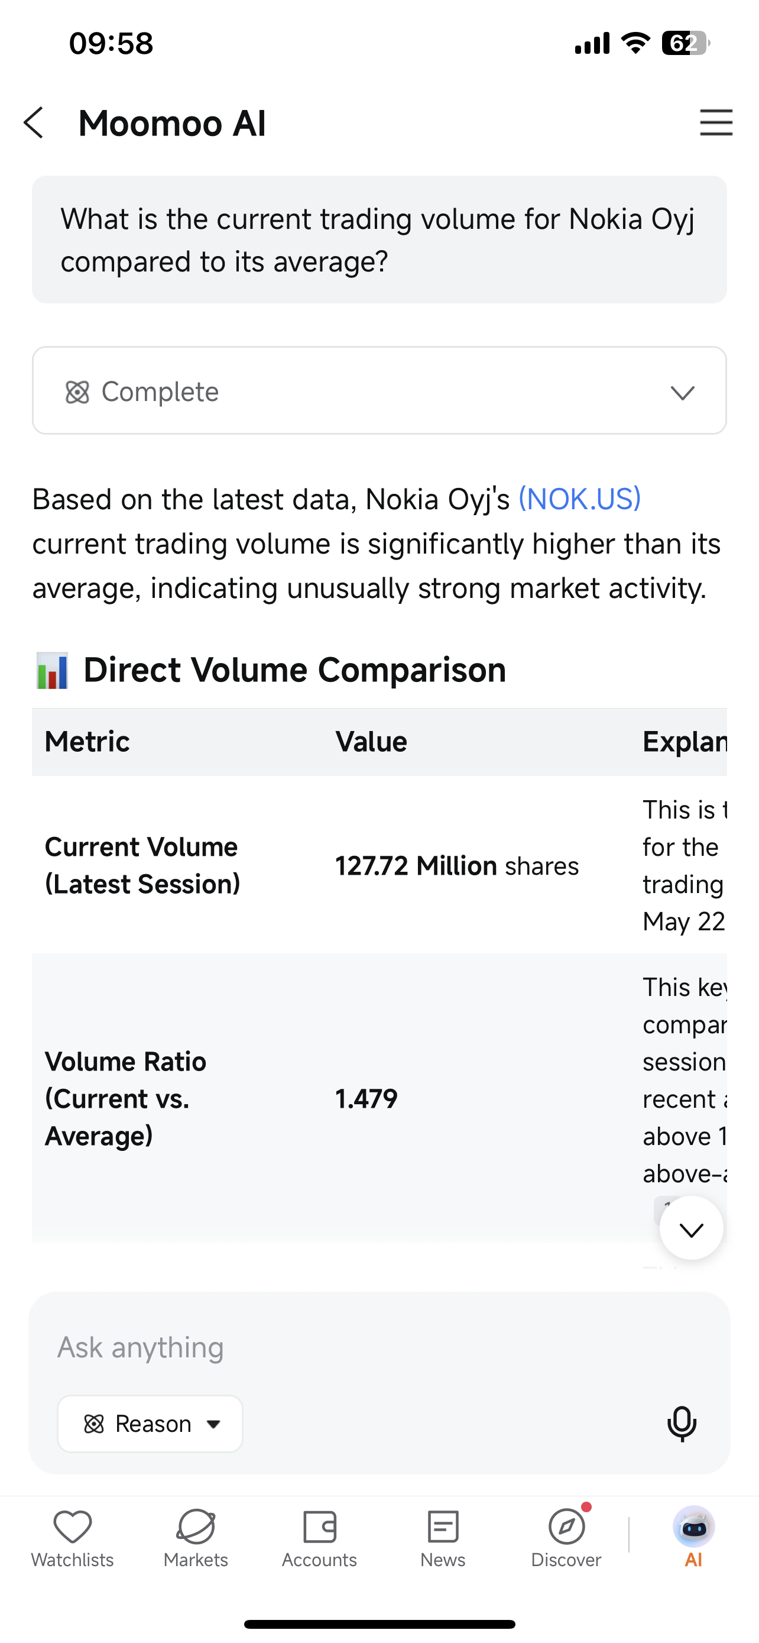Open the News tab
This screenshot has width=759, height=1643.
click(442, 1538)
